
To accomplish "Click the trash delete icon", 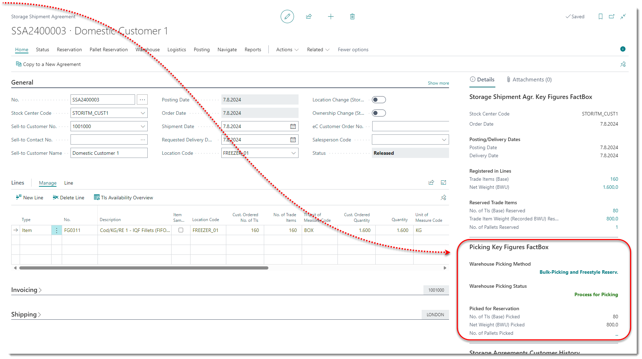I will tap(352, 16).
